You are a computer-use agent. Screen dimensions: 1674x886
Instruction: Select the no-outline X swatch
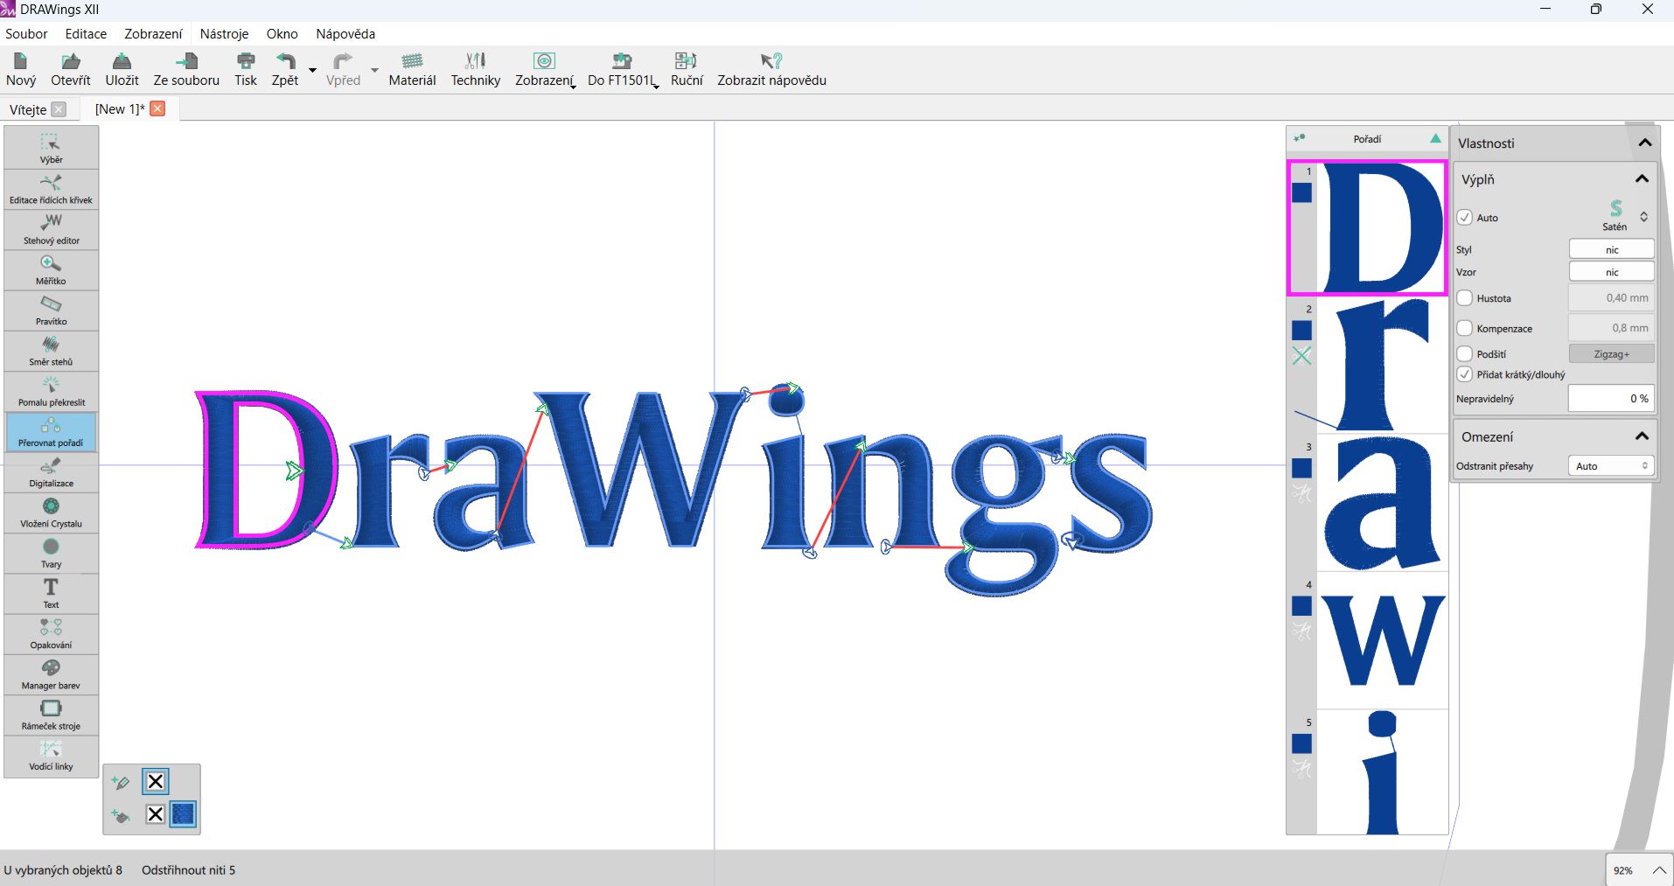click(156, 781)
